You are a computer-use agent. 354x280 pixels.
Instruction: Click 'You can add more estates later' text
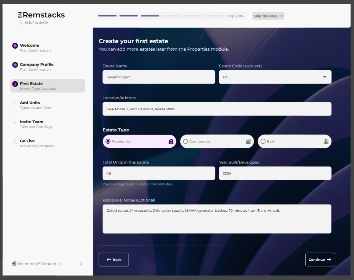pyautogui.click(x=164, y=49)
